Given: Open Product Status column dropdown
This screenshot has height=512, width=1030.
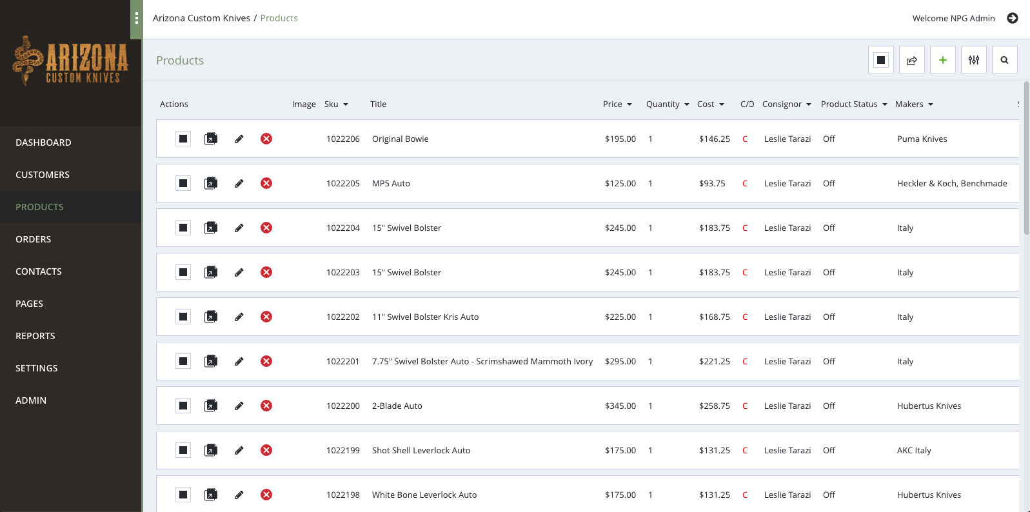Looking at the screenshot, I should (854, 104).
